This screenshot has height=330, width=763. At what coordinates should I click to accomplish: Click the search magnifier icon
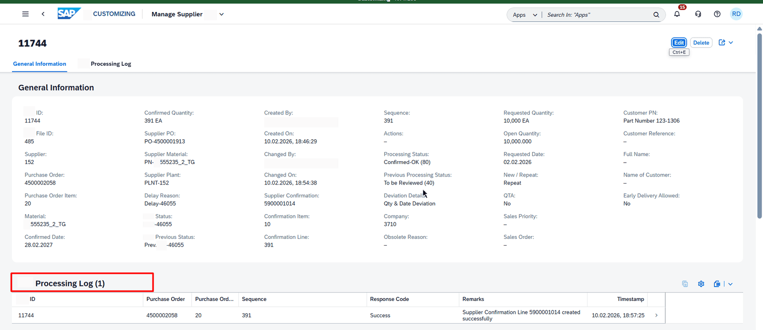[x=656, y=15]
